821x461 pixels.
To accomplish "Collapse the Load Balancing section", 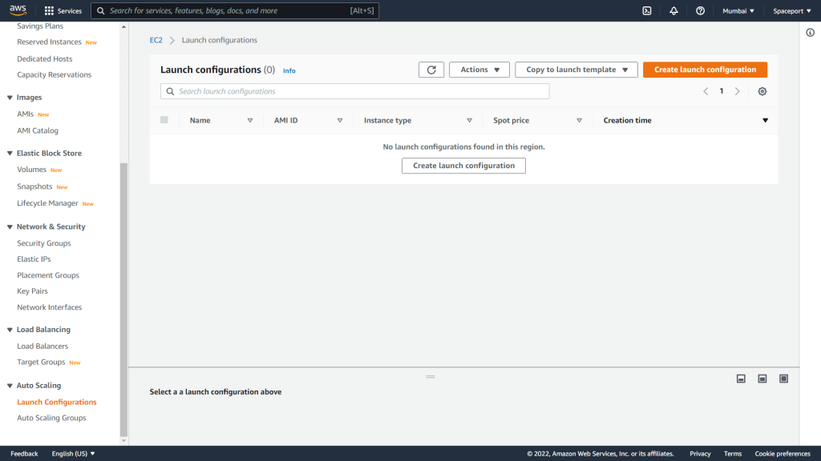I will point(10,330).
